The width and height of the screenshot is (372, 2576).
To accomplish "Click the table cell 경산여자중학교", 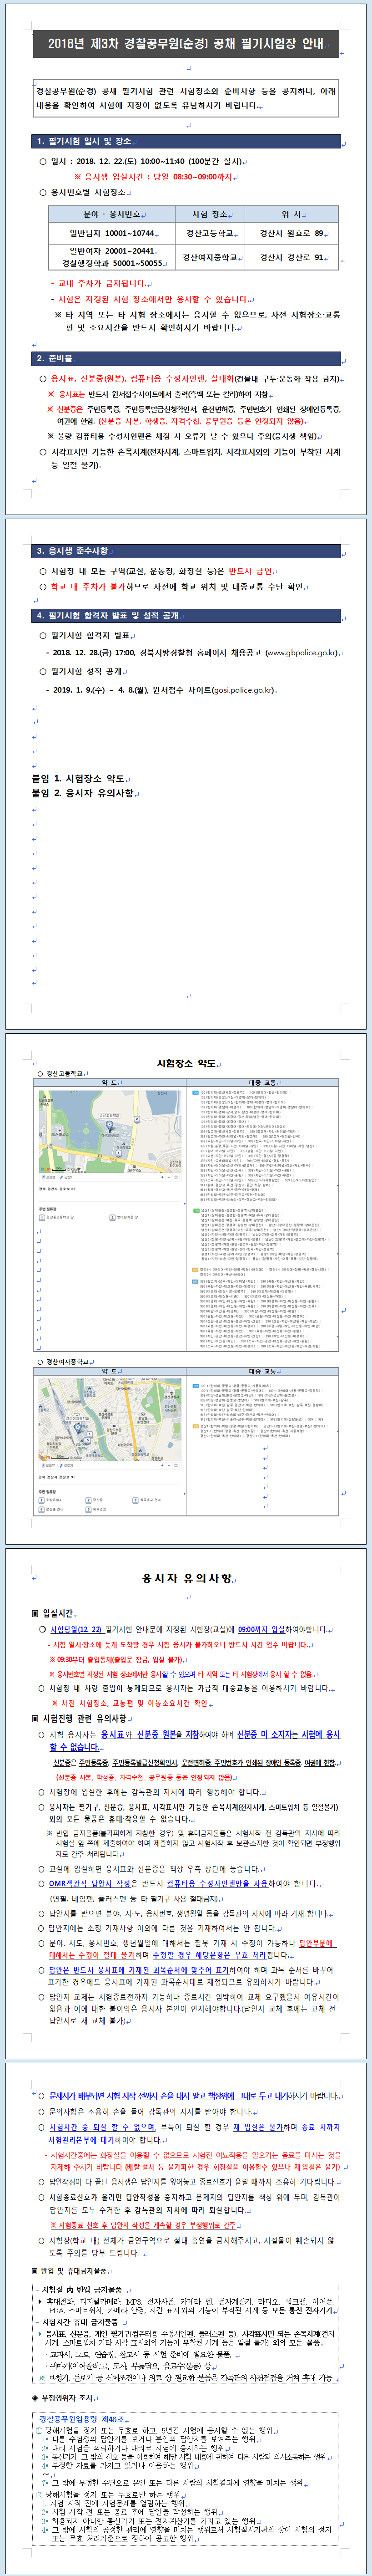I will pyautogui.click(x=210, y=257).
